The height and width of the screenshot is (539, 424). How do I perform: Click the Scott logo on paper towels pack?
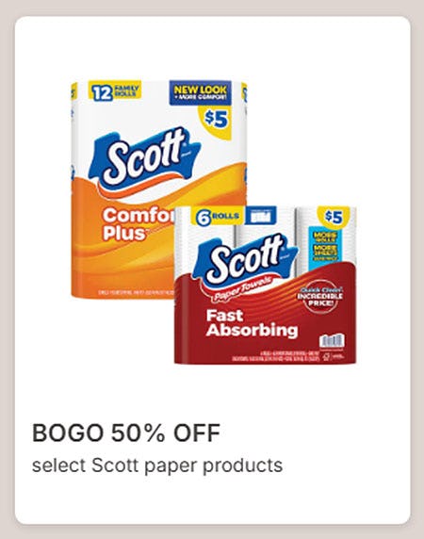pos(246,258)
